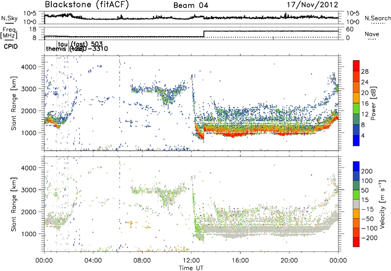Click the 'N.Sky' legend label

click(x=9, y=18)
